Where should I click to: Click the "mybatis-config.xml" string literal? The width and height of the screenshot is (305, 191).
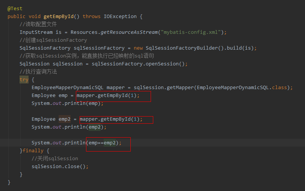(x=191, y=32)
